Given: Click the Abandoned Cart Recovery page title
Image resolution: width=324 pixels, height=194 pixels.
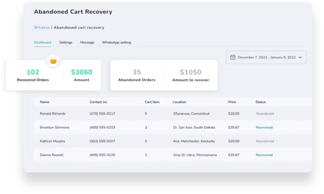Looking at the screenshot, I should pyautogui.click(x=73, y=12).
